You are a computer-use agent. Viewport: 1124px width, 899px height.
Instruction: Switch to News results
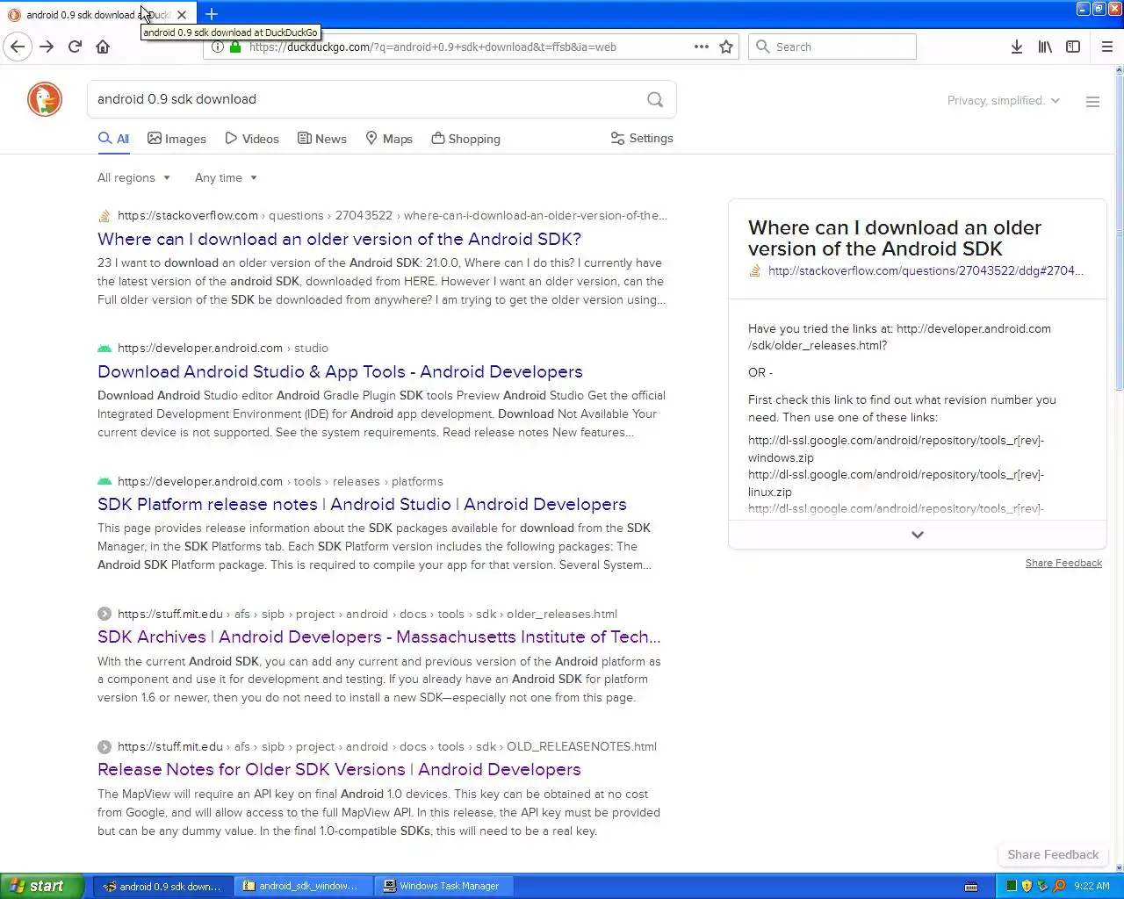coord(321,139)
